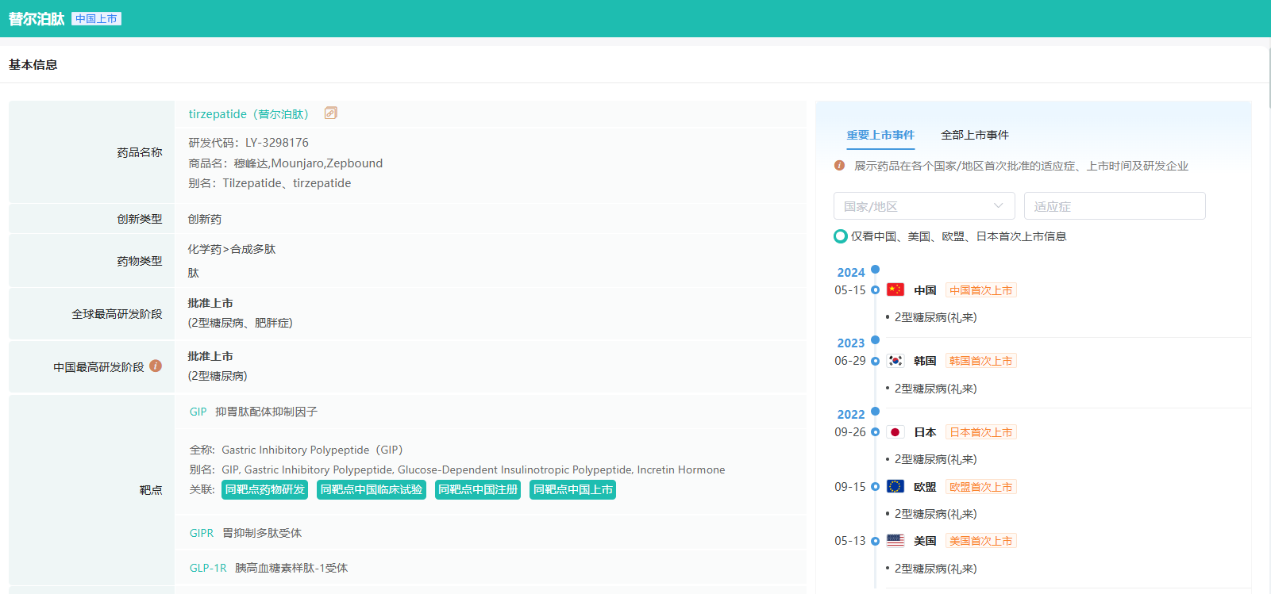This screenshot has height=594, width=1271.
Task: Switch to 全部上市事件 tab
Action: pos(975,135)
